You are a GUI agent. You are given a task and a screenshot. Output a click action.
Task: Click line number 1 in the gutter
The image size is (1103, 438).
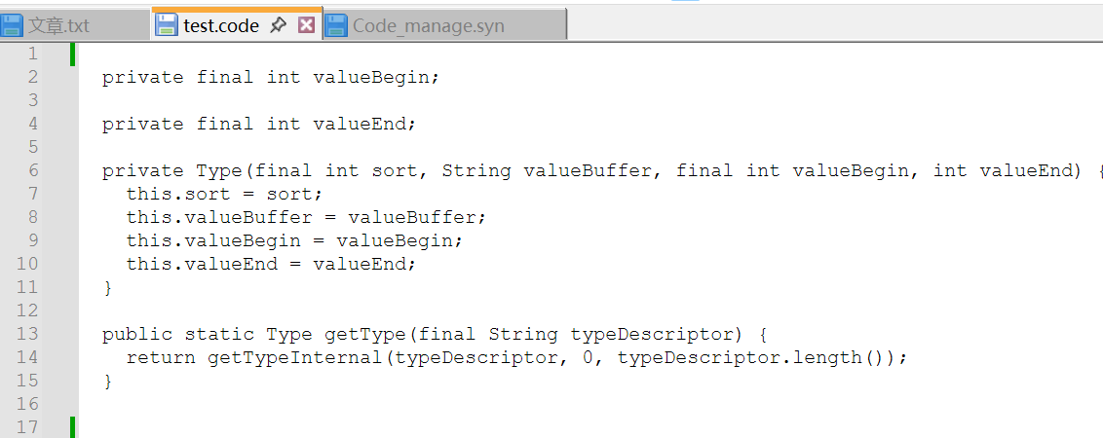click(33, 54)
